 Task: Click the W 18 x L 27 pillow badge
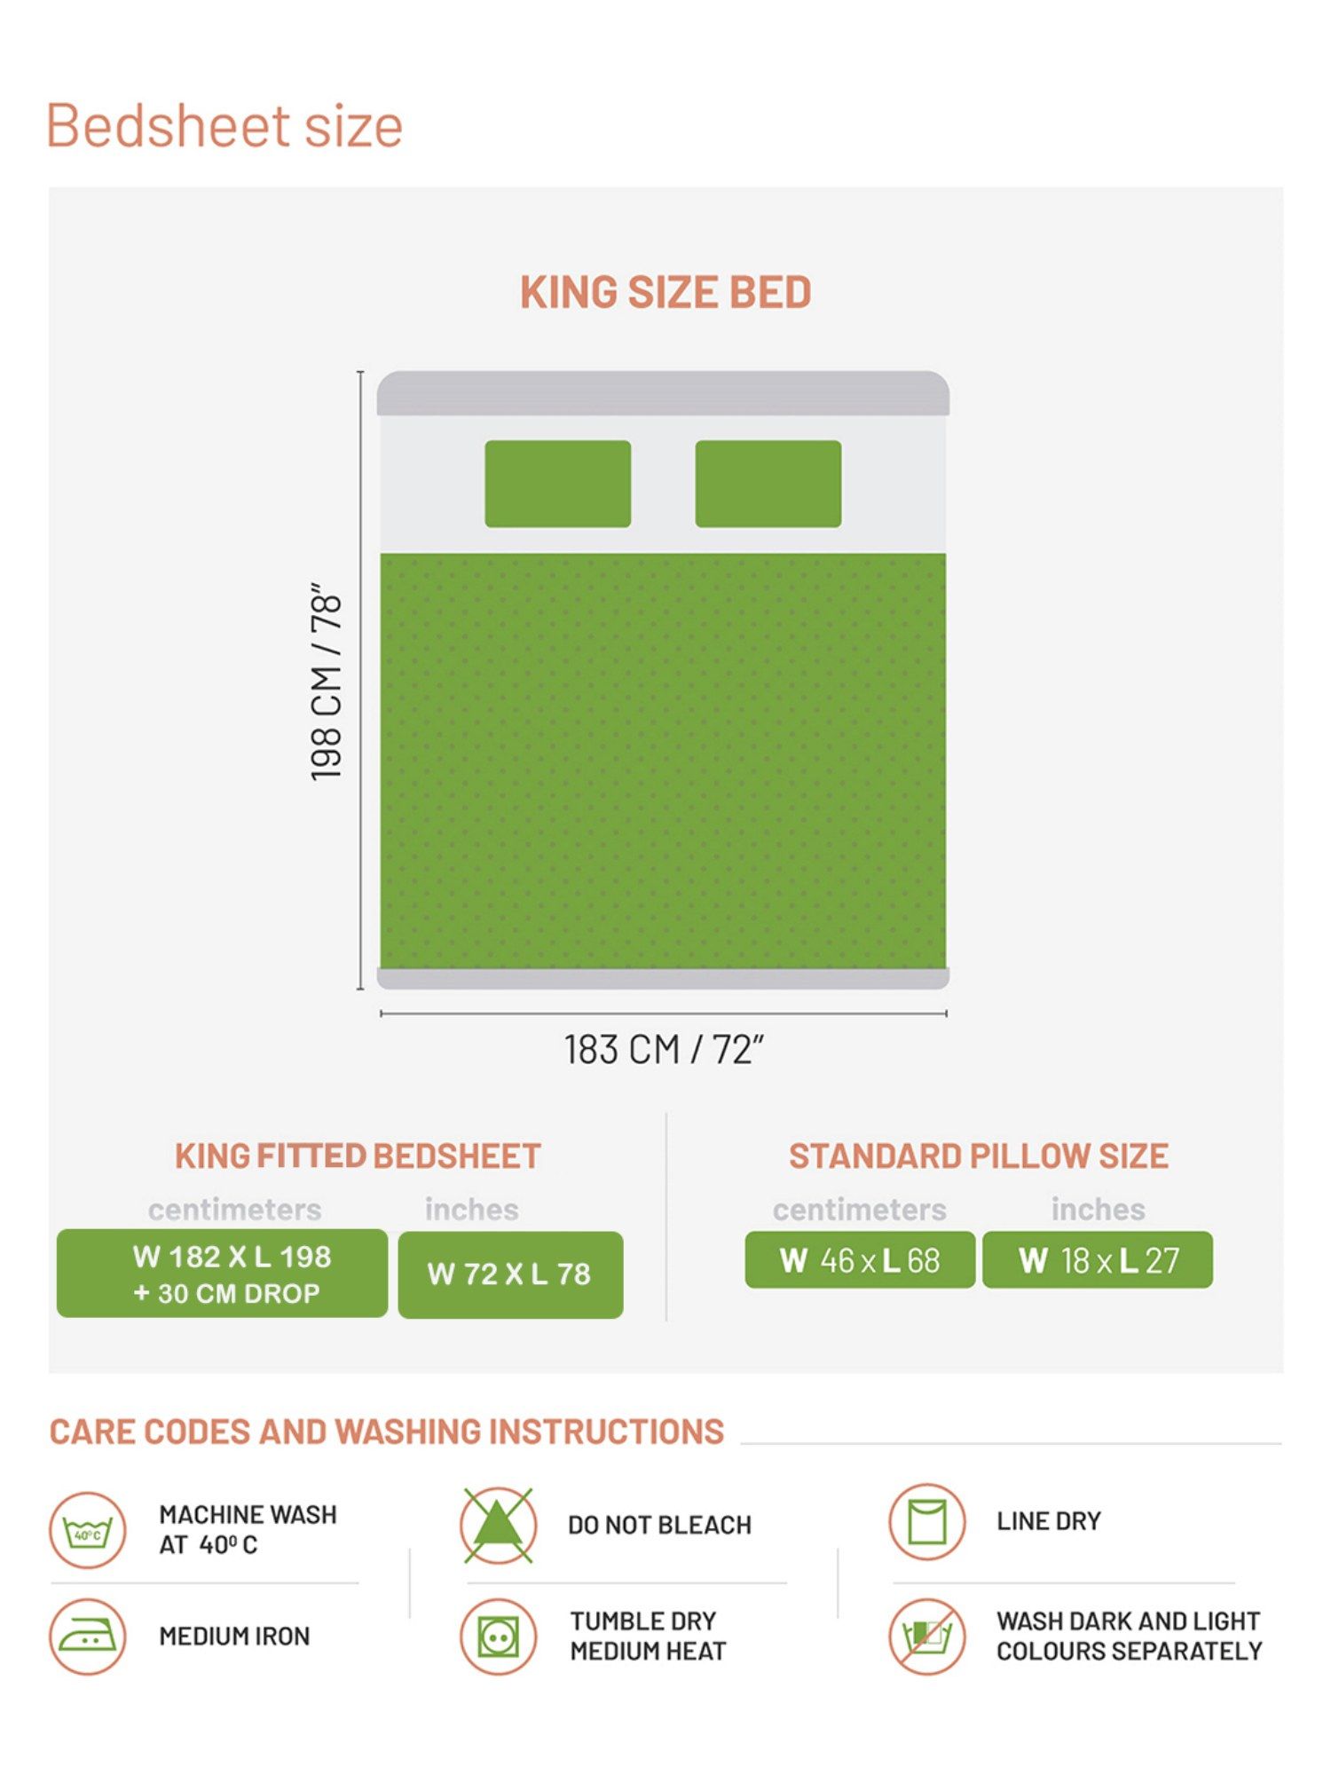(1098, 1259)
